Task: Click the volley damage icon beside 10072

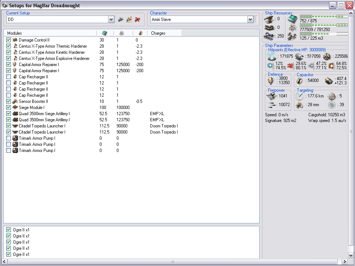Action: pyautogui.click(x=271, y=105)
